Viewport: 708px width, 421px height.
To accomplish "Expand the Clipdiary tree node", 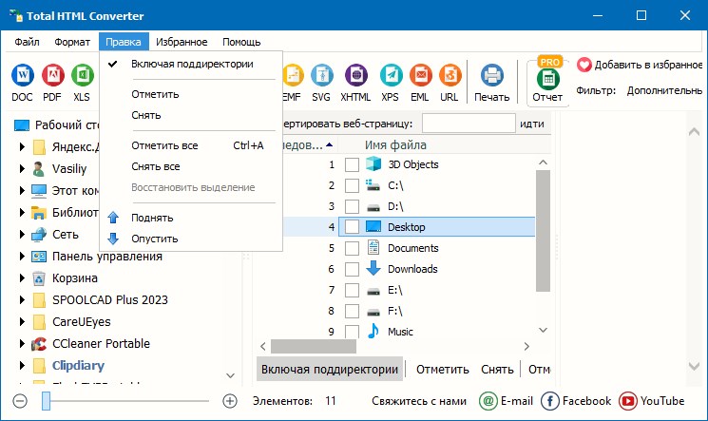I will click(22, 365).
